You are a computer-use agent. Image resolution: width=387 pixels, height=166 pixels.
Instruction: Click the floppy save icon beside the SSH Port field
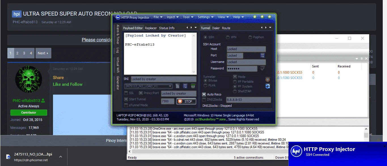[x=263, y=56]
